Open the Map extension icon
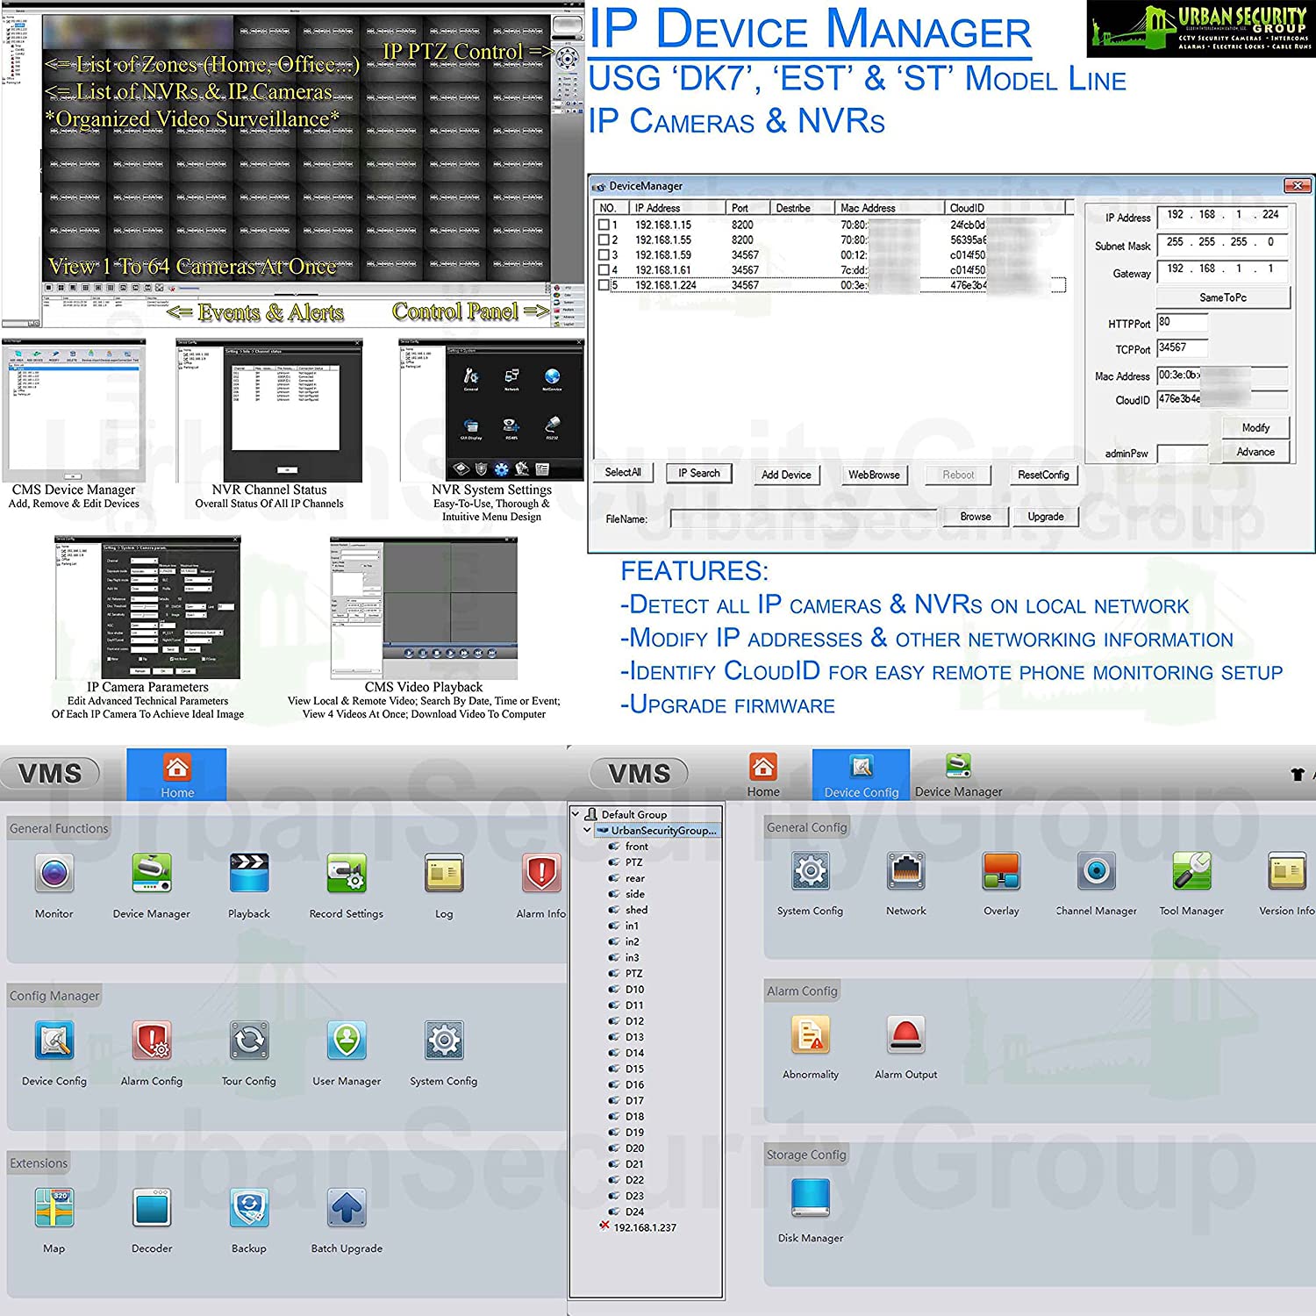The width and height of the screenshot is (1316, 1316). [54, 1208]
